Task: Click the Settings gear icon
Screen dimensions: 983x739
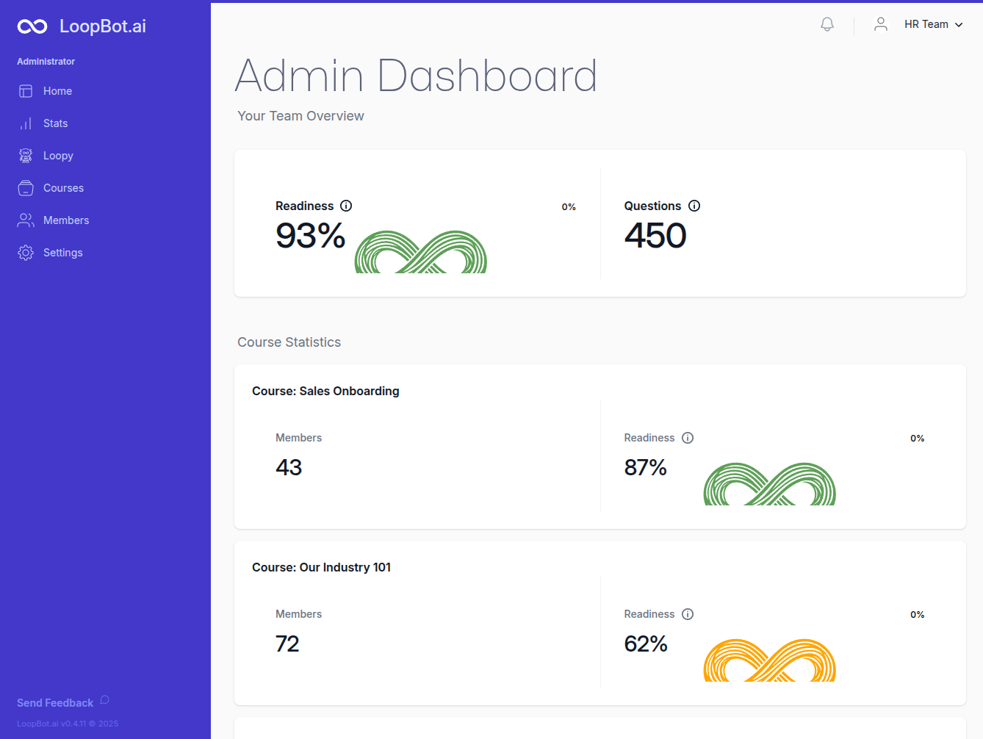Action: click(26, 253)
